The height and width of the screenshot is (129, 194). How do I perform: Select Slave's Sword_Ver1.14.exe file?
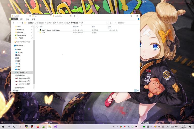pyautogui.click(x=77, y=30)
